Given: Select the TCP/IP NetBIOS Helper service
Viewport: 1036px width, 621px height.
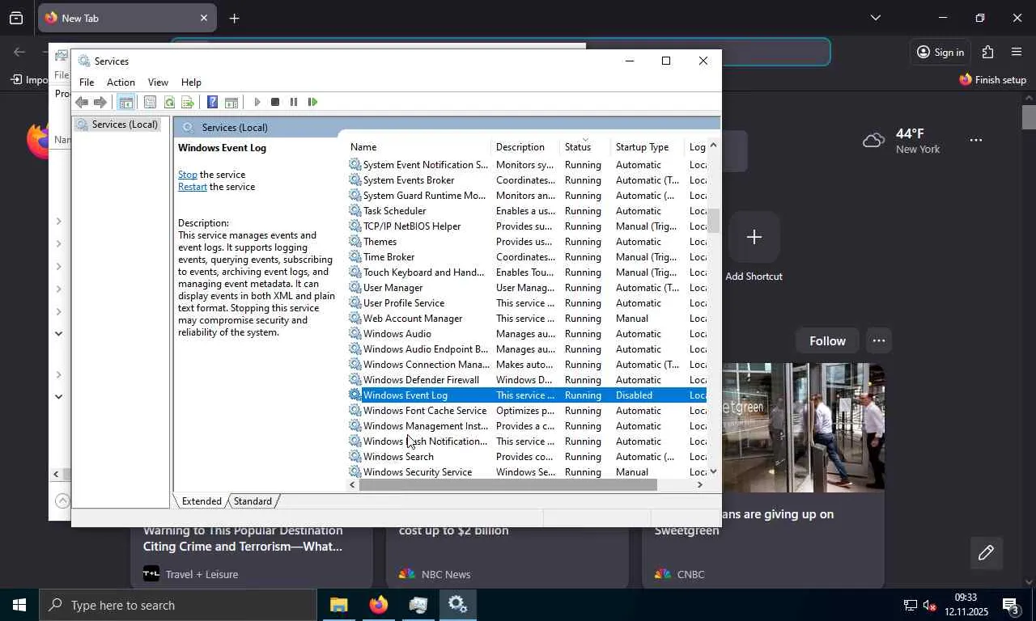Looking at the screenshot, I should coord(526,226).
